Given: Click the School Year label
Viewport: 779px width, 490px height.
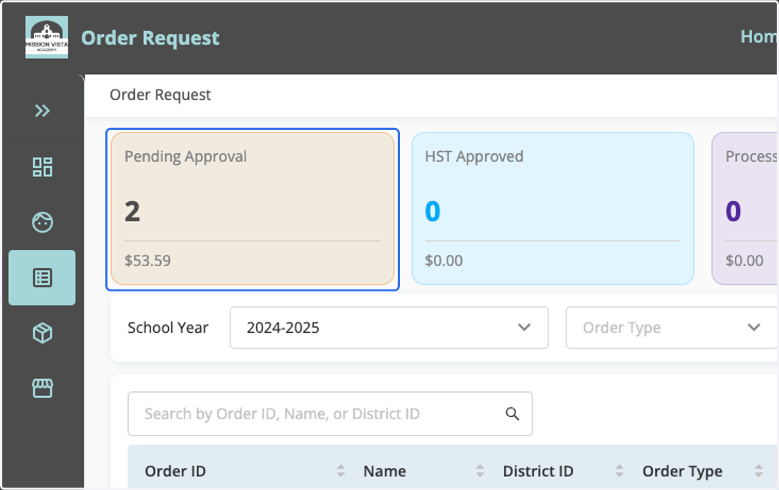Looking at the screenshot, I should pyautogui.click(x=168, y=328).
